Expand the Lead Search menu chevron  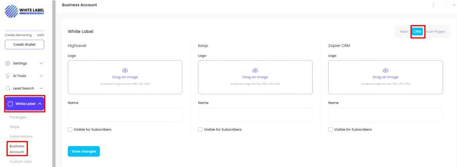pos(41,88)
